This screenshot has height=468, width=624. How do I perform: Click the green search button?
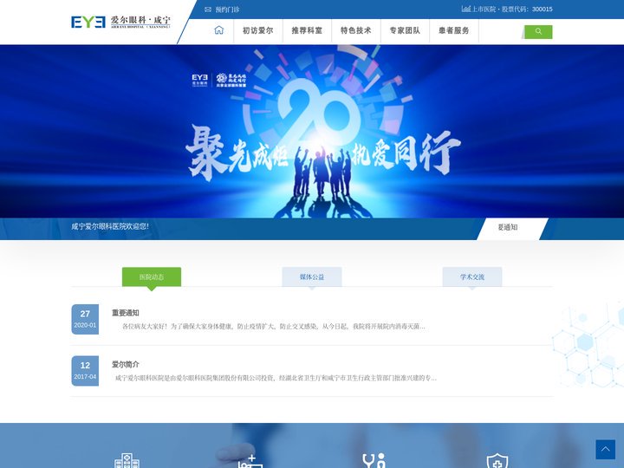point(538,31)
